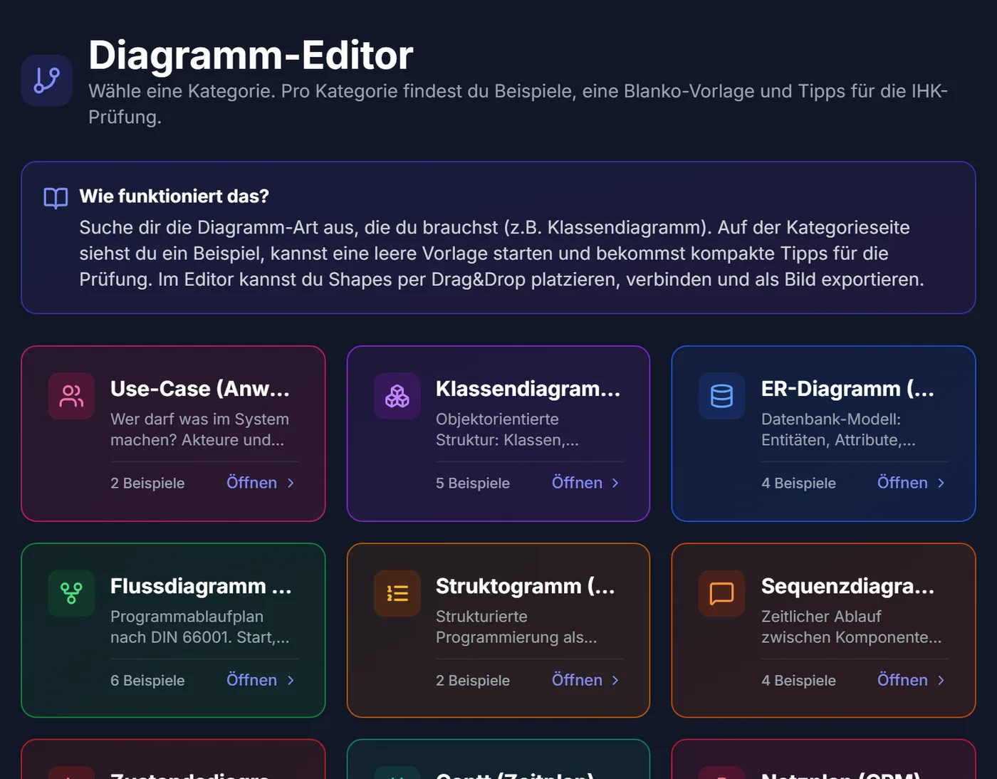Screen dimensions: 997x779
Task: Click the chevron arrow in Struktogramm card
Action: [x=615, y=680]
